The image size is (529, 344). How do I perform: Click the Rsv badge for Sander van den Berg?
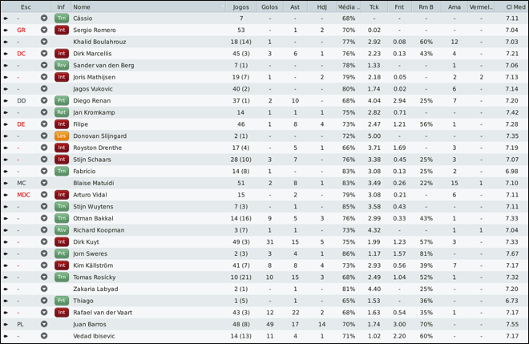coord(61,65)
